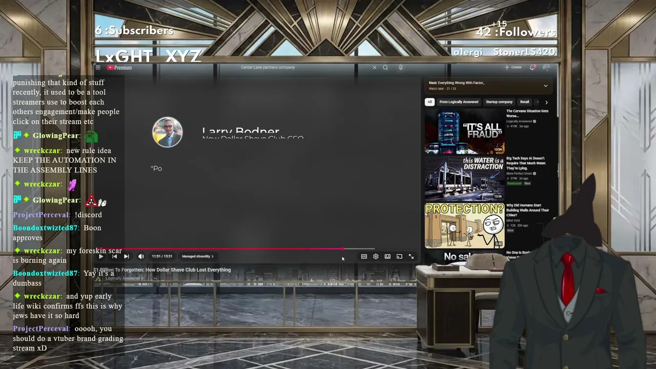The image size is (656, 369).
Task: Open "The Carvana Situation Gets Worse" title
Action: (527, 113)
